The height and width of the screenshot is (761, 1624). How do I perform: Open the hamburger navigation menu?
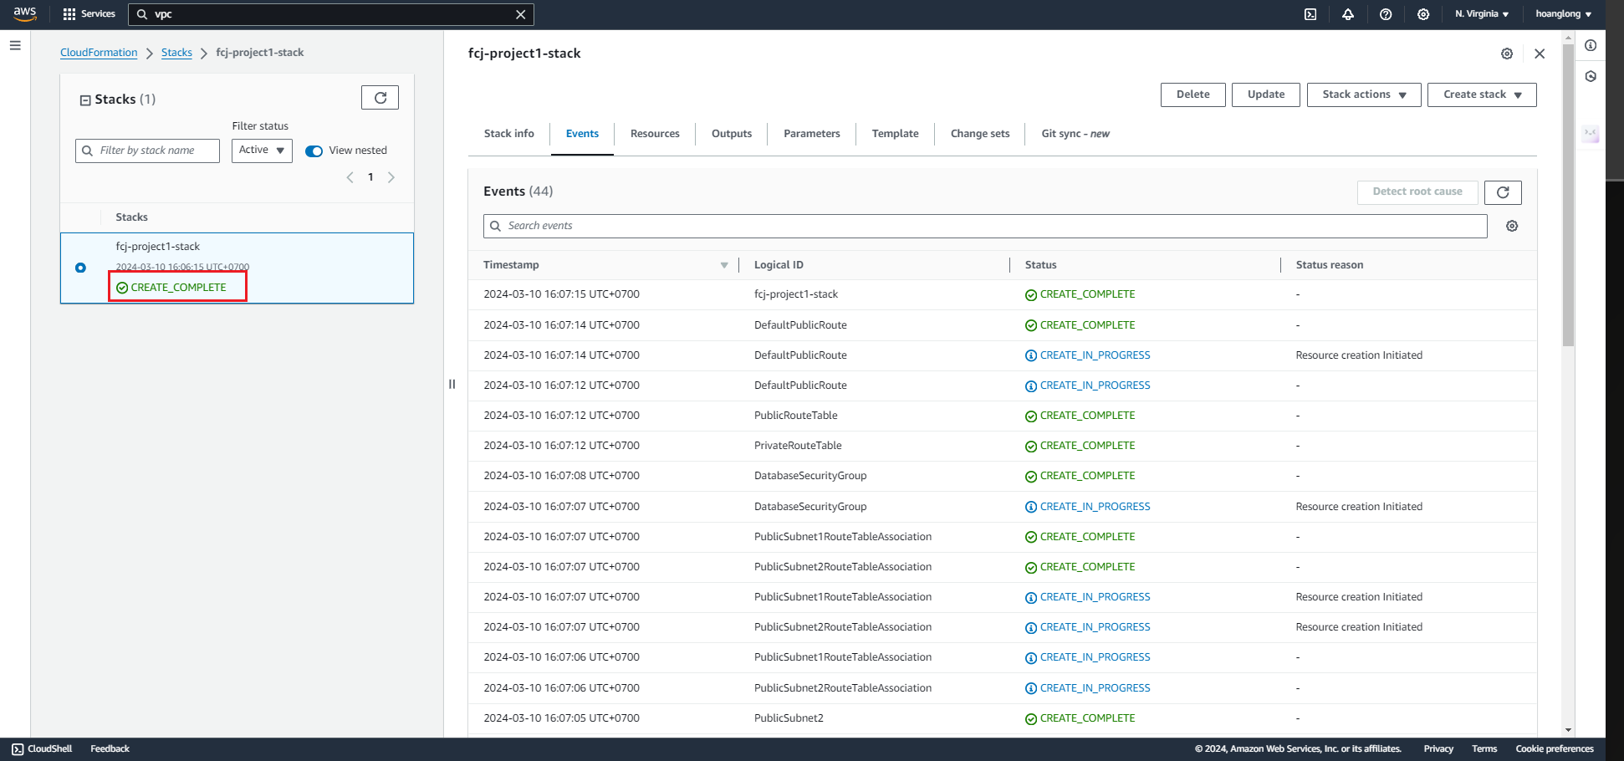pos(15,45)
